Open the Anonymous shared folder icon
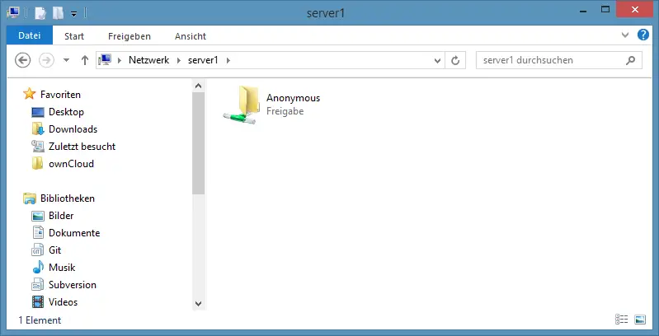659x336 pixels. 241,105
